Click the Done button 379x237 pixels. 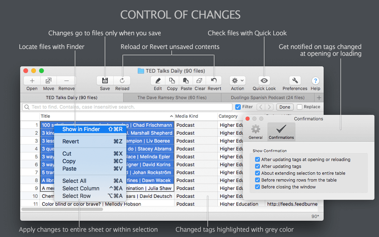pyautogui.click(x=285, y=107)
